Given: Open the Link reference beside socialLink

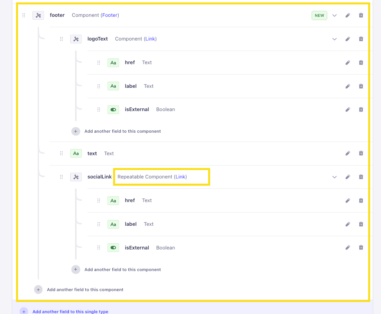Looking at the screenshot, I should pyautogui.click(x=180, y=177).
